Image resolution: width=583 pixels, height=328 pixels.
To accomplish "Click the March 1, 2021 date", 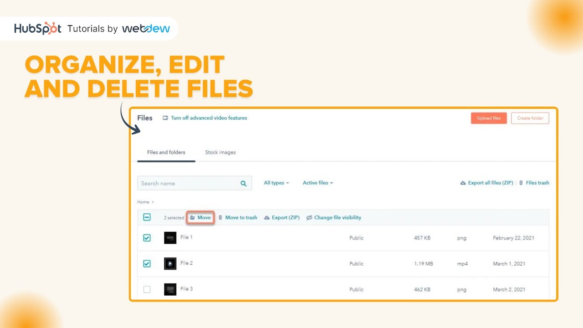I will [509, 264].
